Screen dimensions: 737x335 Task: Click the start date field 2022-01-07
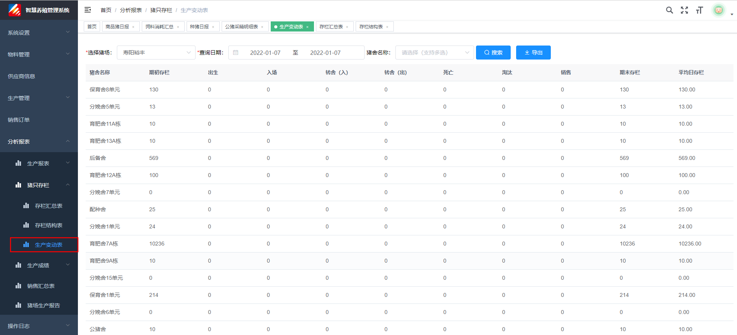pyautogui.click(x=265, y=53)
